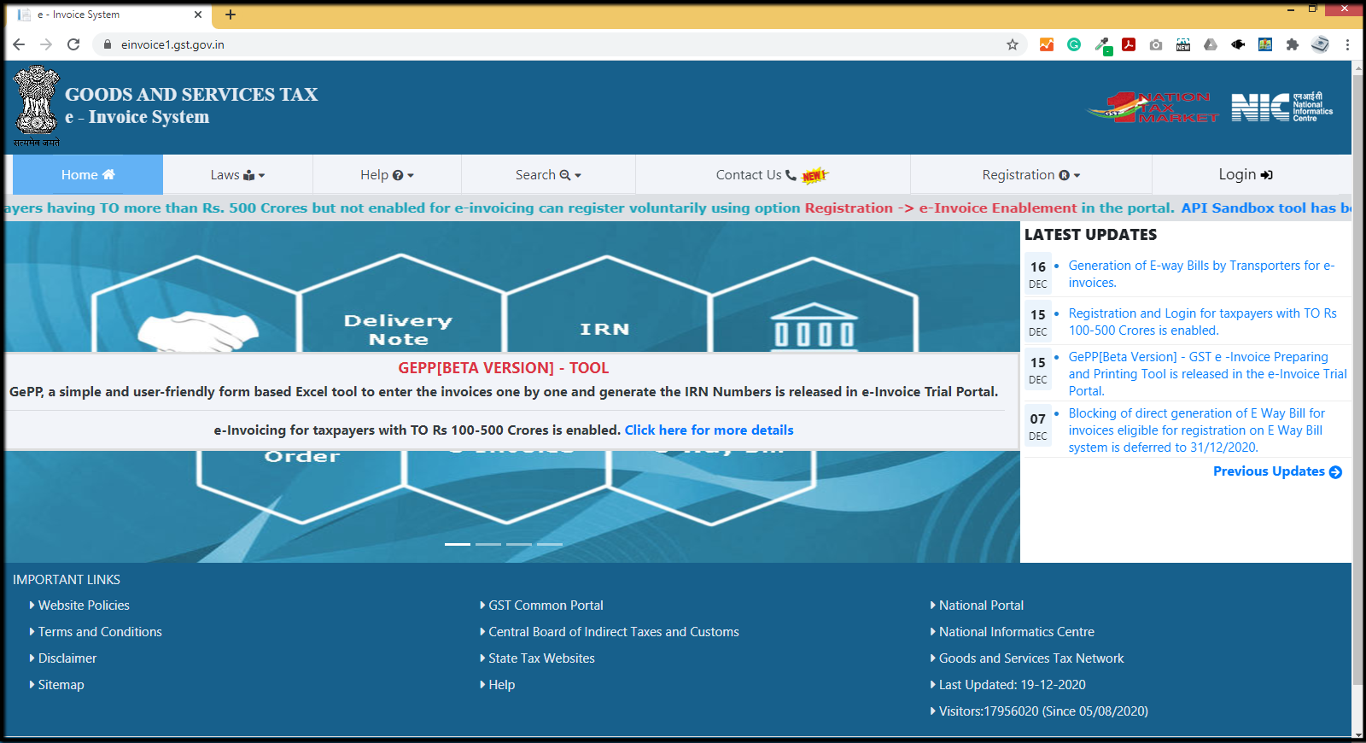Open Website Policies link
This screenshot has height=743, width=1366.
tap(84, 606)
